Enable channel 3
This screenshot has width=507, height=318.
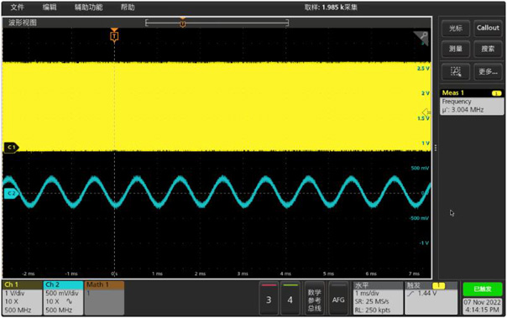[x=269, y=298]
